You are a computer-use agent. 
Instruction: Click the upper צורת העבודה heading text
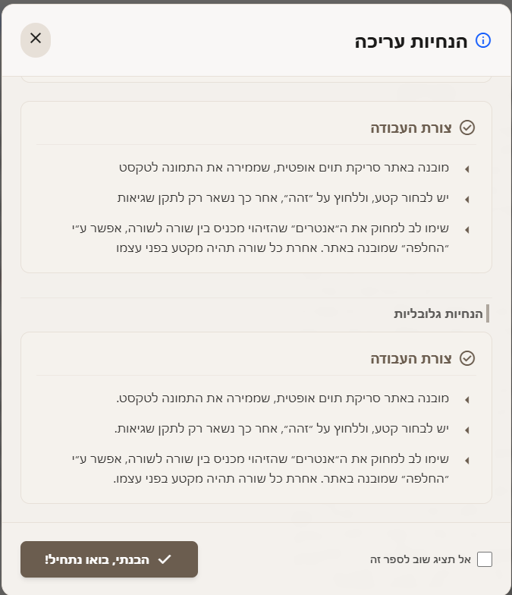pyautogui.click(x=410, y=127)
